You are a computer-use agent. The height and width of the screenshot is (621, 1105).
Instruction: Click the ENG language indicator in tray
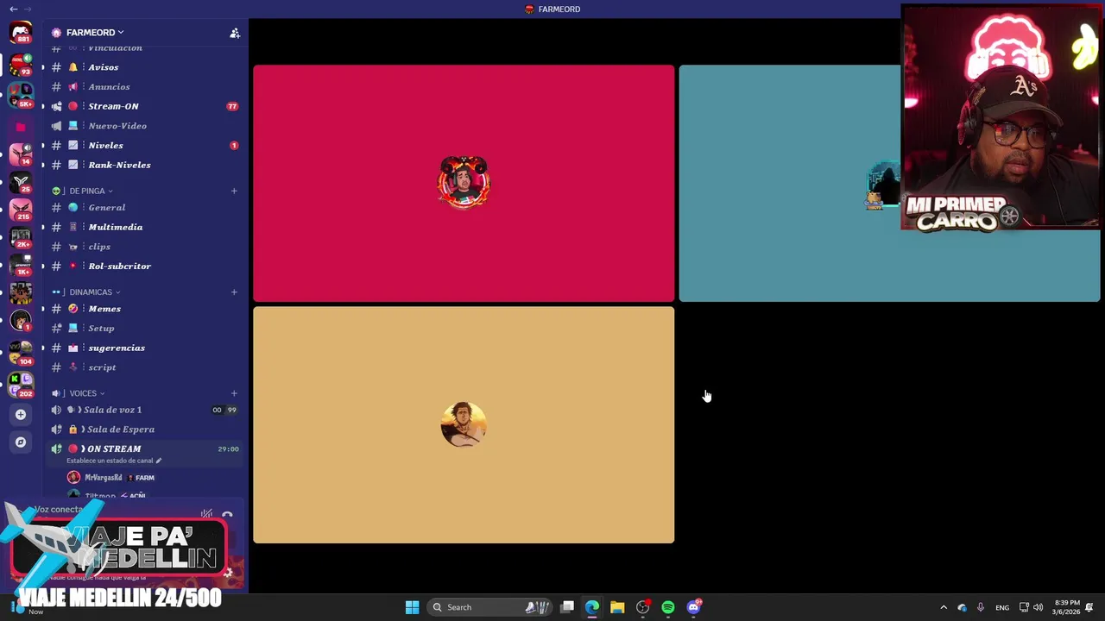[x=1002, y=607]
